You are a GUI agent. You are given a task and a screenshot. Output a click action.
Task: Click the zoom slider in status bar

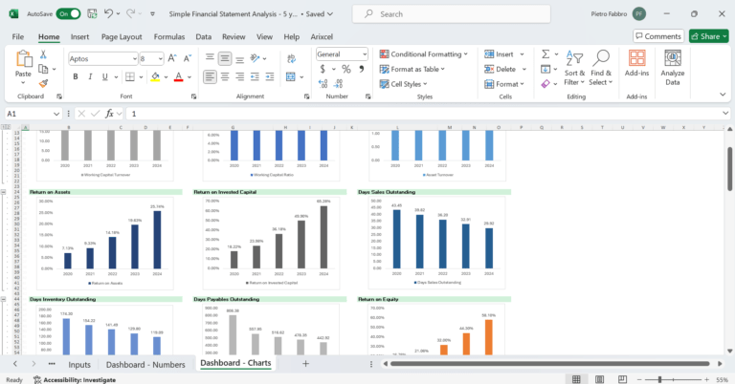pyautogui.click(x=666, y=379)
